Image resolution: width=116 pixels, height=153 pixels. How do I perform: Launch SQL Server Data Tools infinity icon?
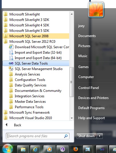click(11, 63)
